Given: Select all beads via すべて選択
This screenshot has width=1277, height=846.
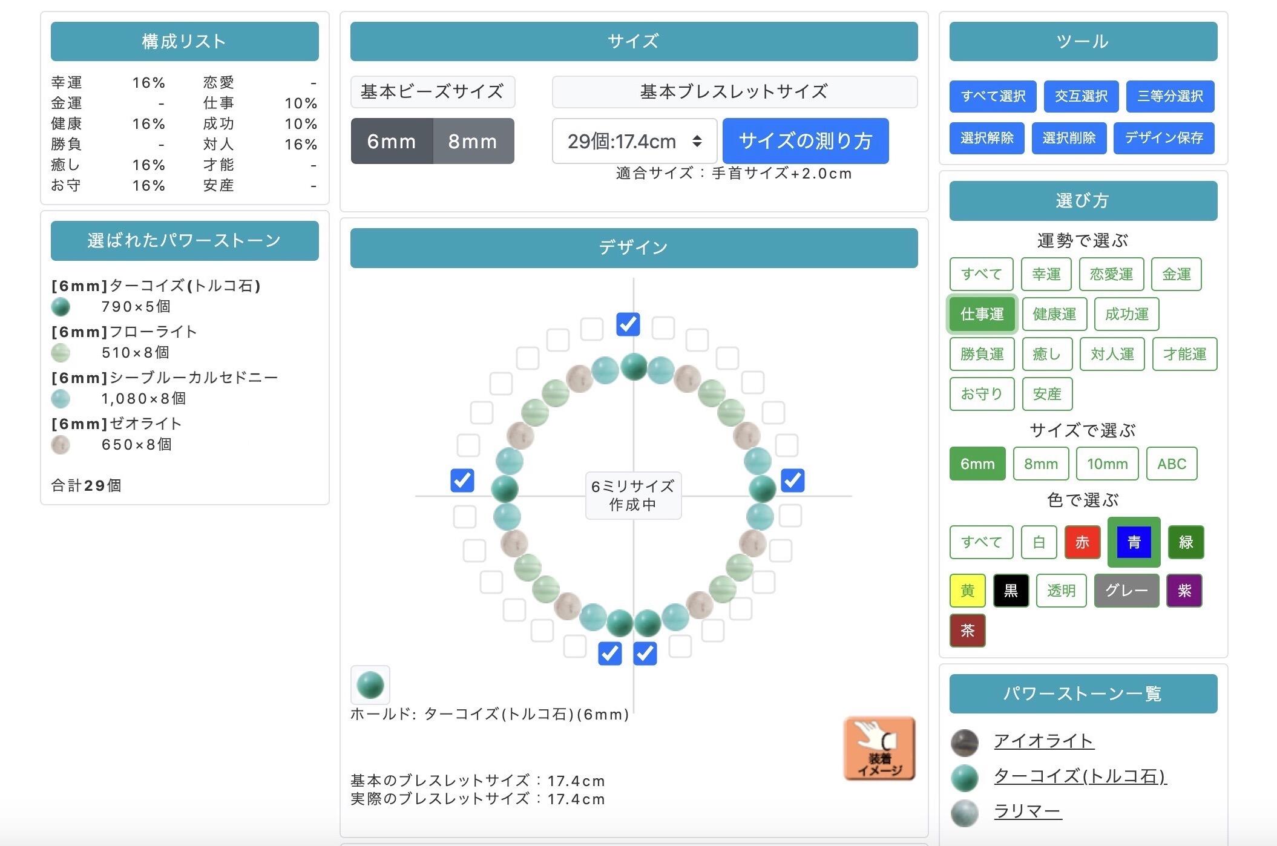Looking at the screenshot, I should [993, 97].
